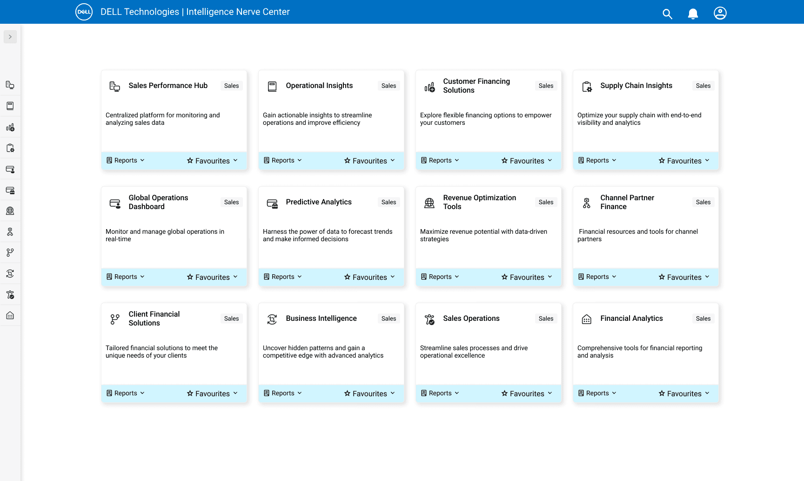Open the Predictive Analytics title
This screenshot has width=804, height=481.
click(x=319, y=202)
